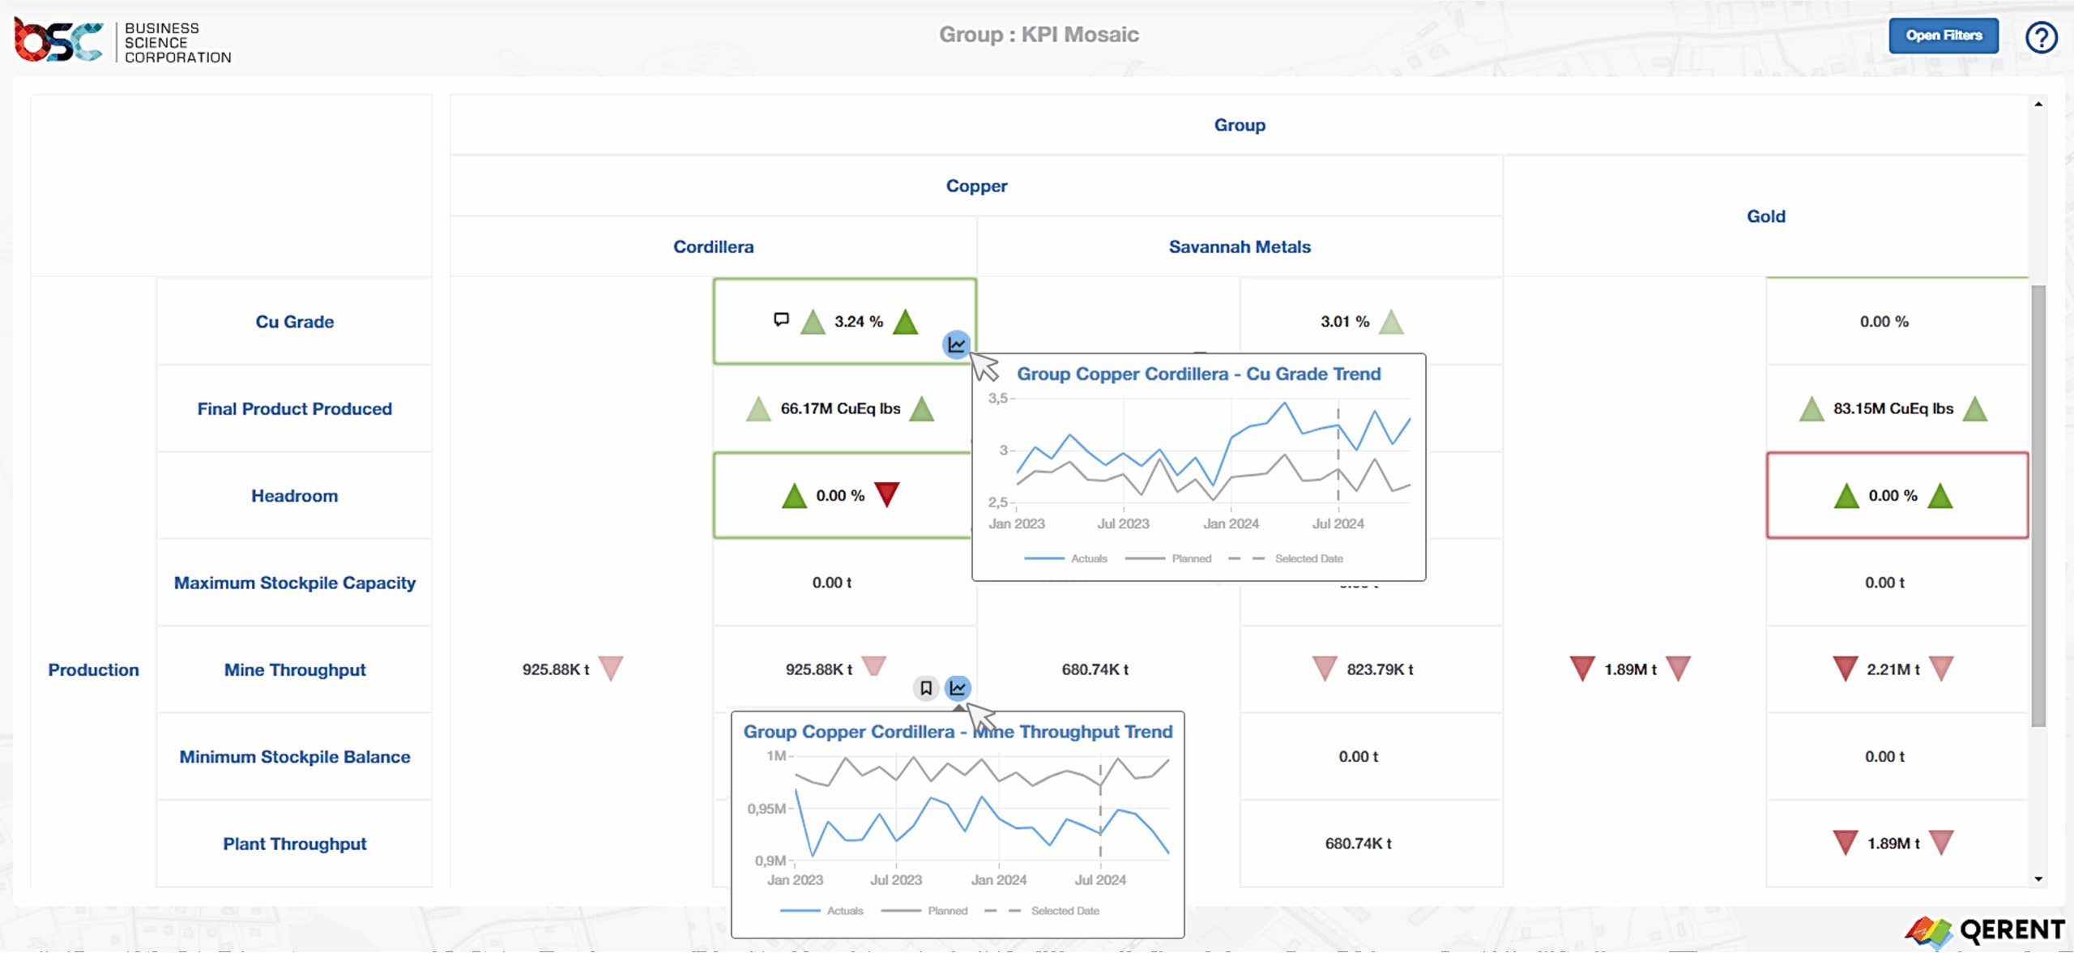Select the Cordillera column header

click(x=713, y=246)
